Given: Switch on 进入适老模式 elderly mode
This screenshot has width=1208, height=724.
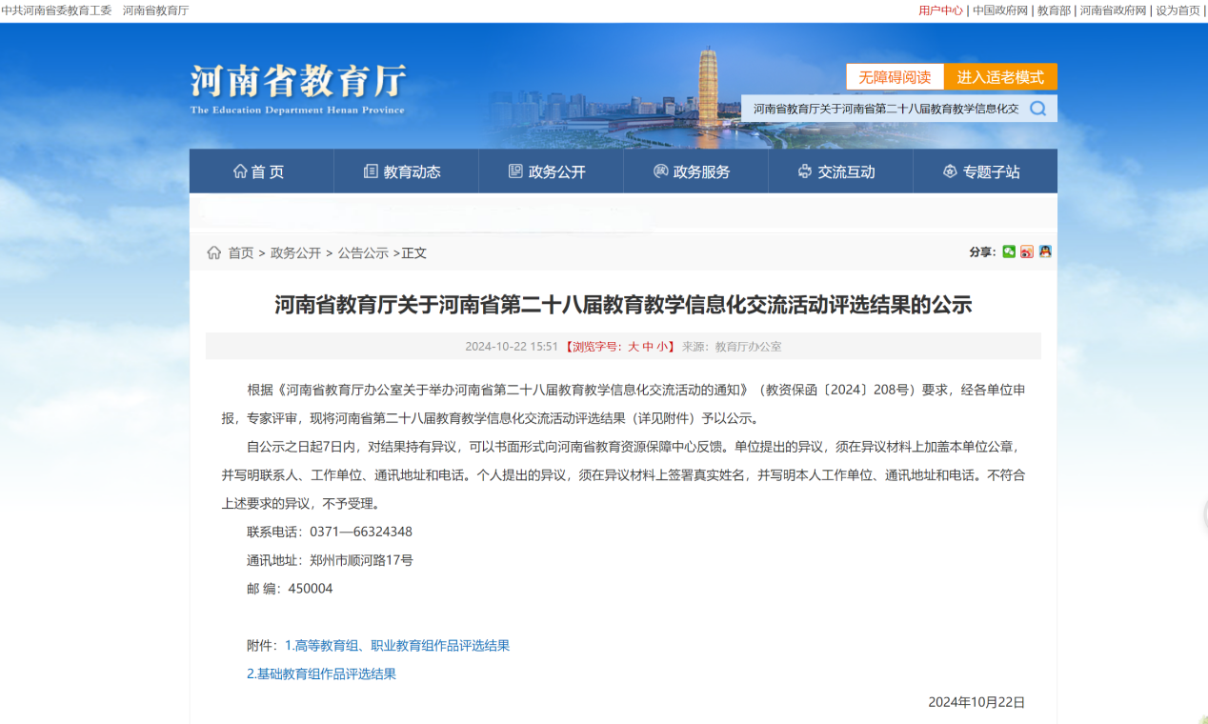Looking at the screenshot, I should 1000,77.
